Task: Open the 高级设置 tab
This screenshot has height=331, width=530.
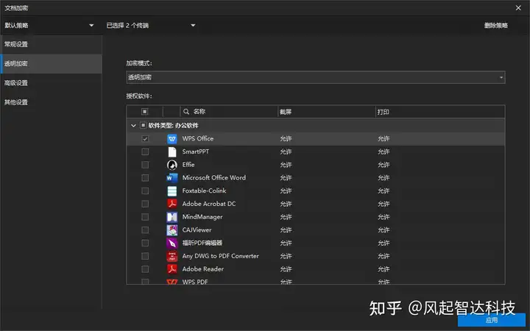Action: (x=51, y=83)
